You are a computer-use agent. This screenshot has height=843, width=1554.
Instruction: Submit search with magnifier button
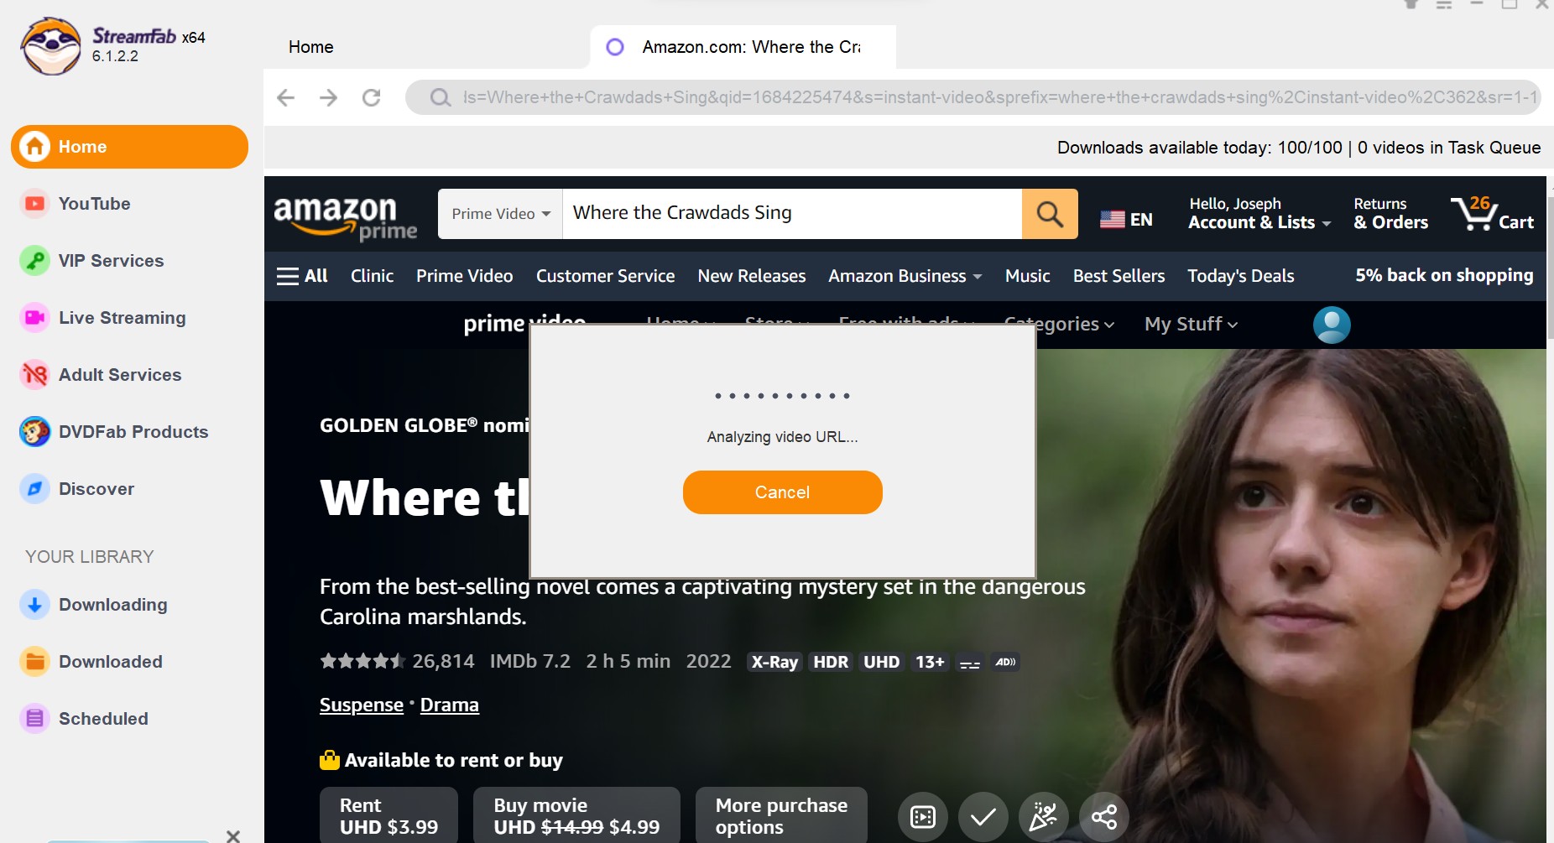1050,214
